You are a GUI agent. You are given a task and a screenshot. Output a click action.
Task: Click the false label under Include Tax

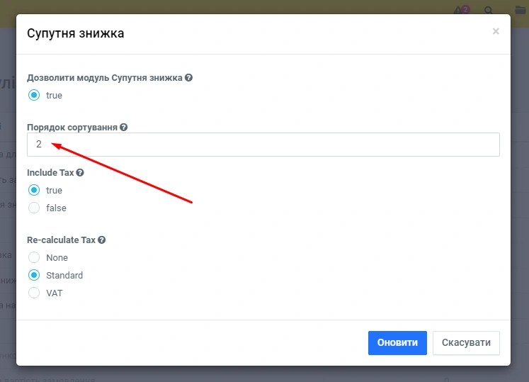[56, 208]
